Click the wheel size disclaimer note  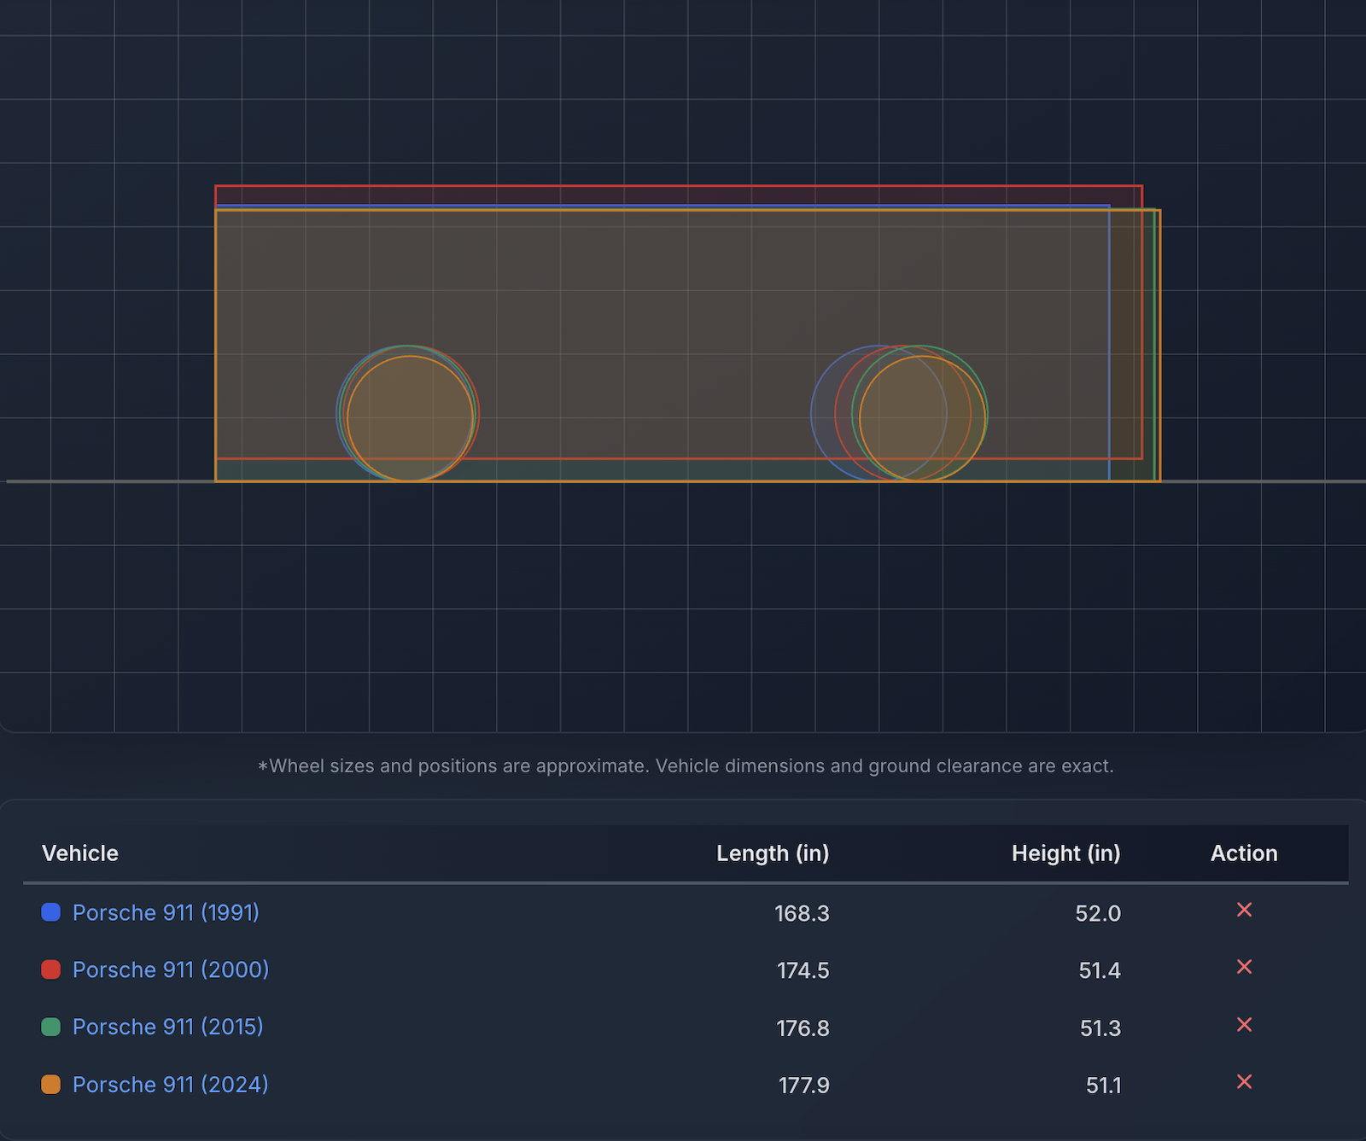[686, 766]
